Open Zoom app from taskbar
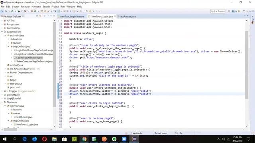Viewport: 255px width, 143px height. (124, 139)
